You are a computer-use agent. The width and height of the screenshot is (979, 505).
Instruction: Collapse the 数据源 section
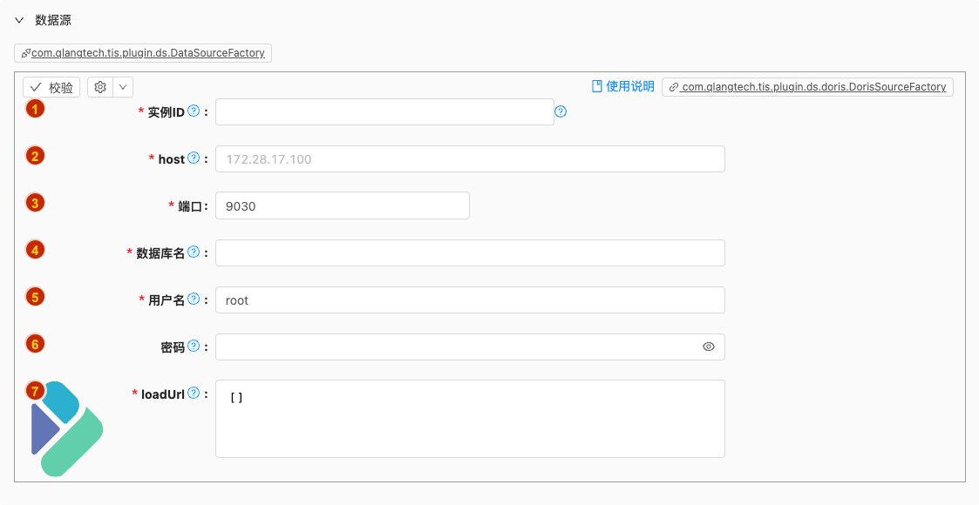point(19,20)
